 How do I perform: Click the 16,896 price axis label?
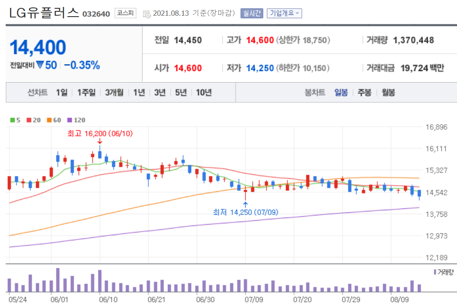[436, 127]
